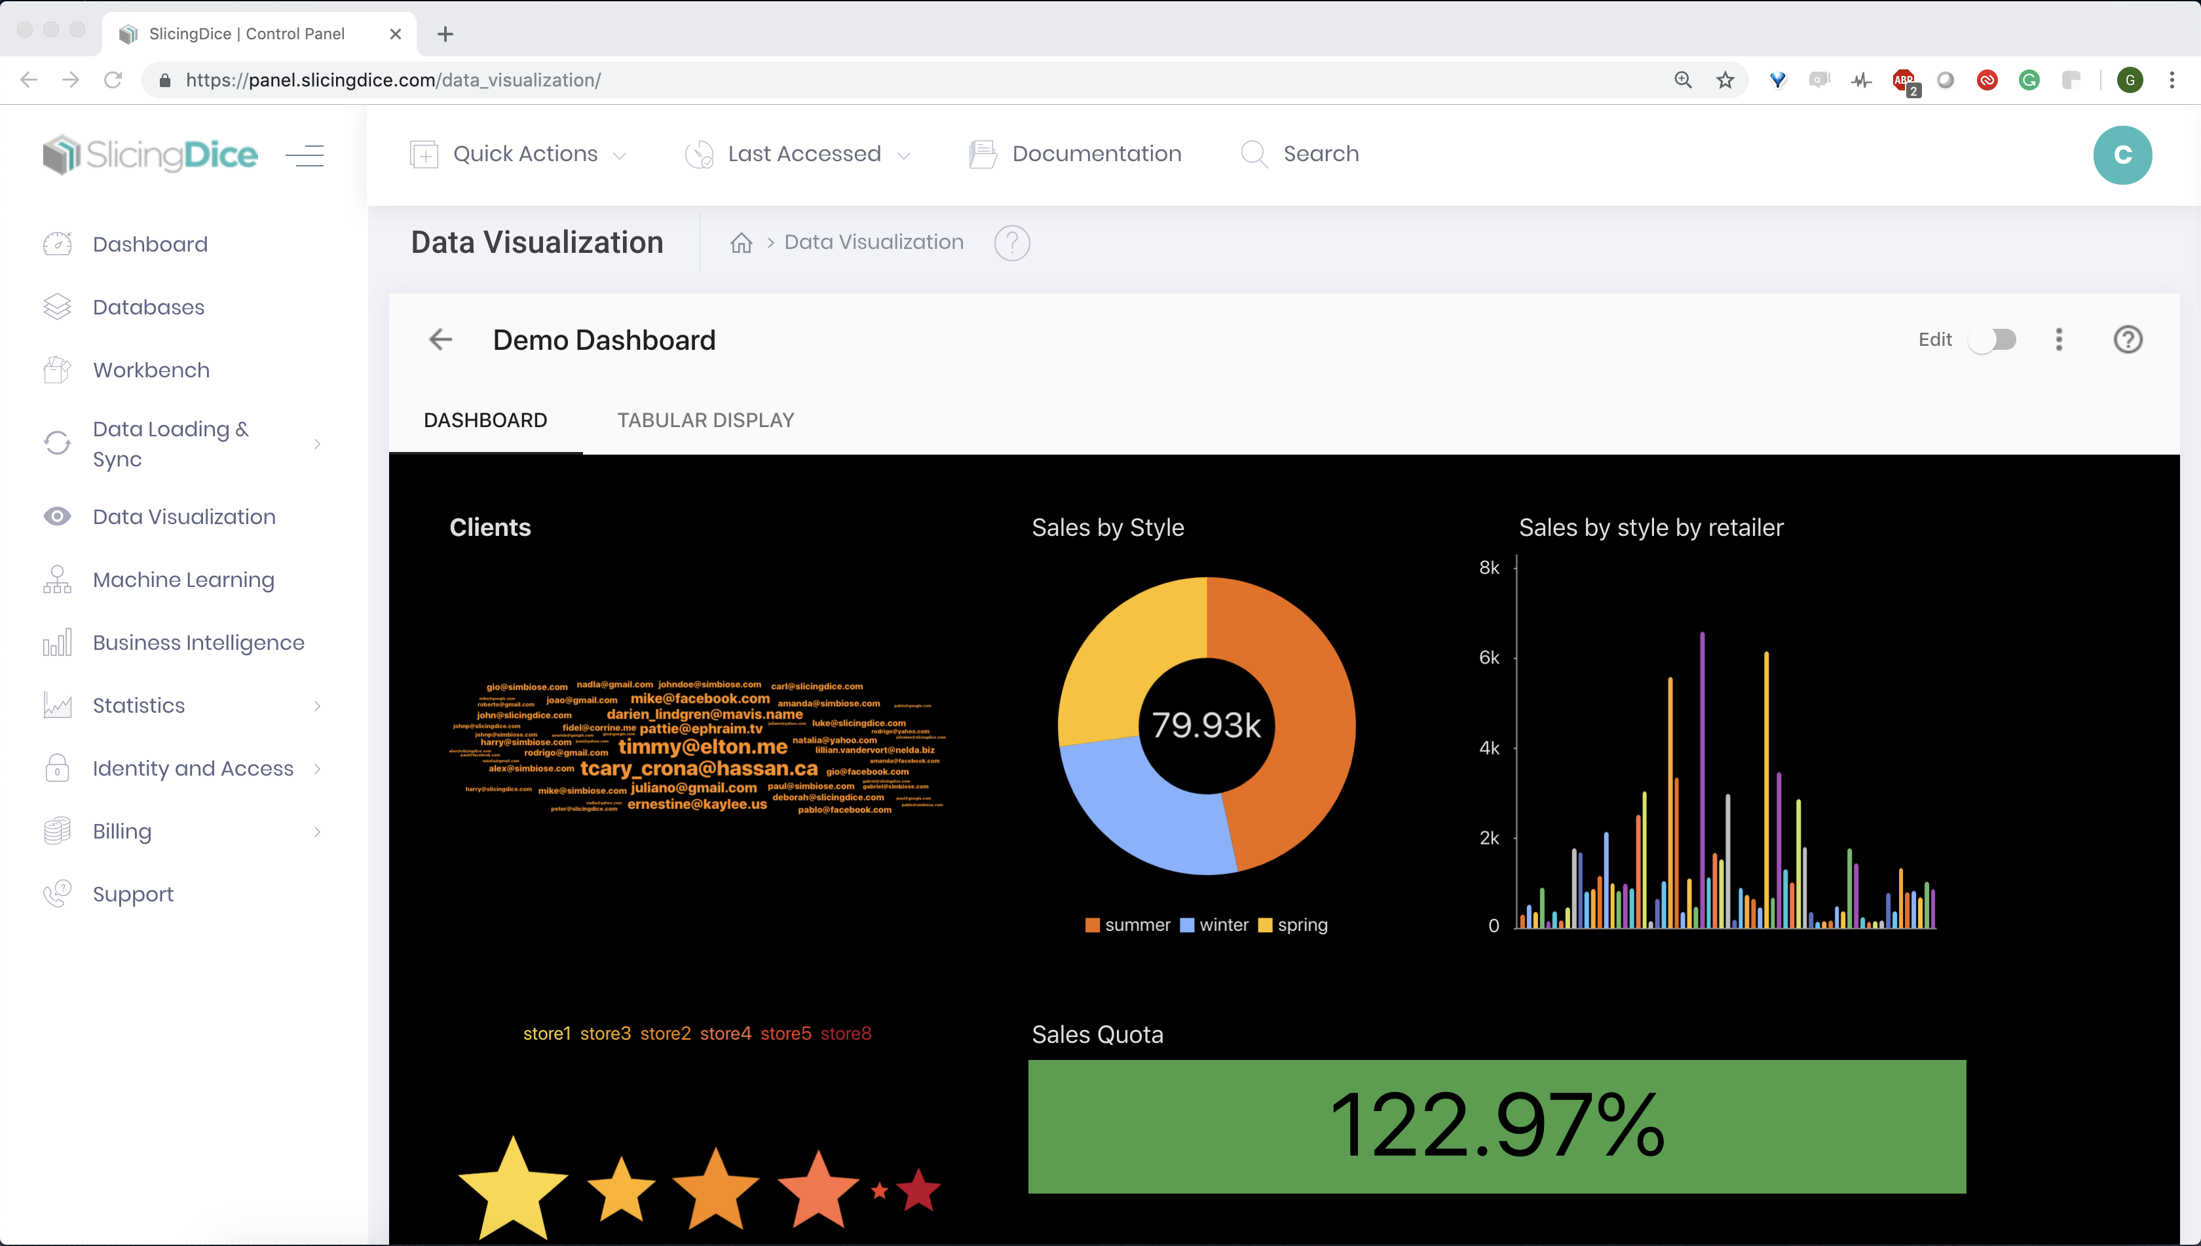Screen dimensions: 2201x1246
Task: Click the Search option in the top bar
Action: coord(1321,154)
